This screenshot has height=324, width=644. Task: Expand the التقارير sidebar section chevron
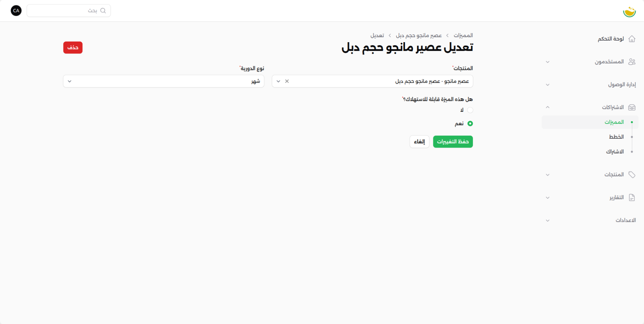point(547,198)
